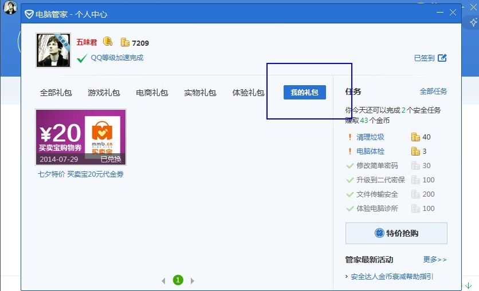
Task: Switch to 实物礼包 tab
Action: pyautogui.click(x=200, y=93)
